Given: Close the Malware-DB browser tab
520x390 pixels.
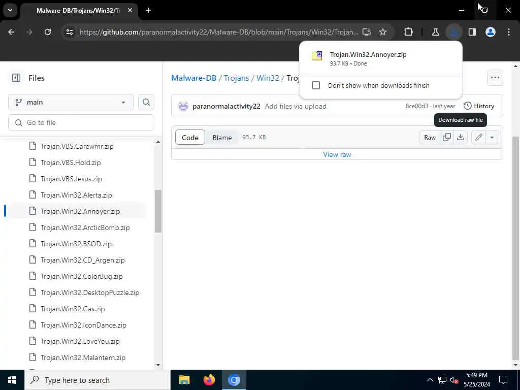Looking at the screenshot, I should 130,10.
